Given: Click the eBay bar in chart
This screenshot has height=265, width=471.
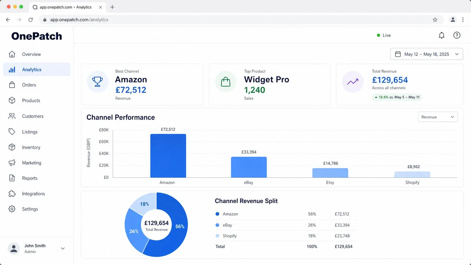Looking at the screenshot, I should [249, 167].
